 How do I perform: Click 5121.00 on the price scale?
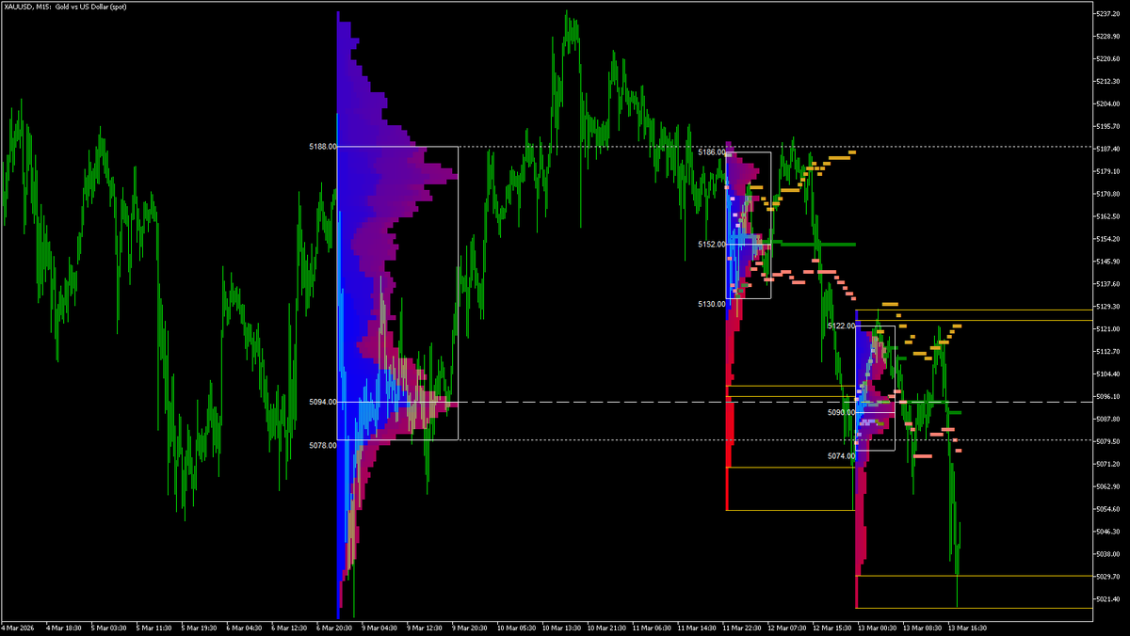click(1107, 329)
